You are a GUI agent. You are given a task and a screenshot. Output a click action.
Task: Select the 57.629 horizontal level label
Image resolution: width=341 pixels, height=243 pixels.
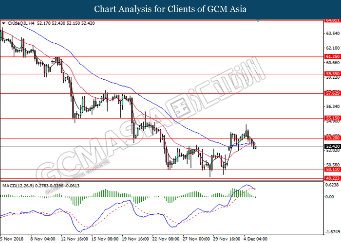point(333,93)
